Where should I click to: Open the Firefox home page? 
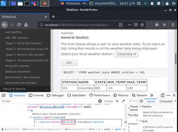tap(26, 25)
